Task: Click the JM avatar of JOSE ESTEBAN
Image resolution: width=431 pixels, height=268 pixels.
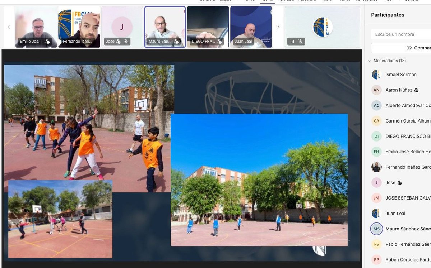Action: [x=376, y=198]
